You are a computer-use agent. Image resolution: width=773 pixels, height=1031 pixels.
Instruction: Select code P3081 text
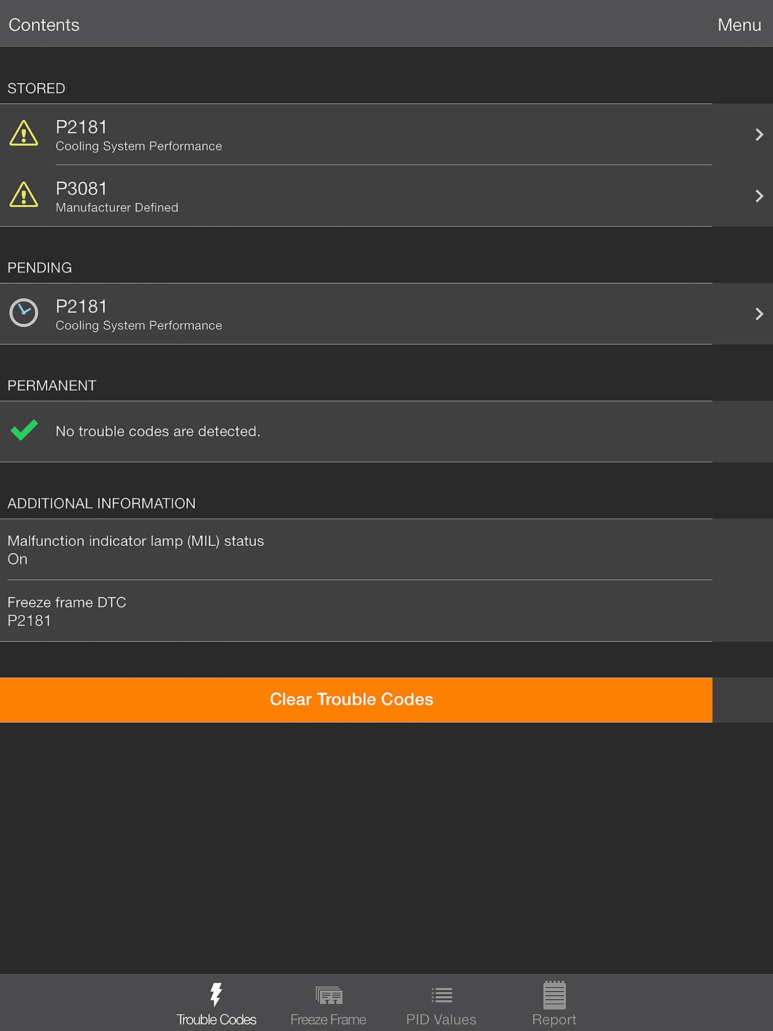coord(82,188)
